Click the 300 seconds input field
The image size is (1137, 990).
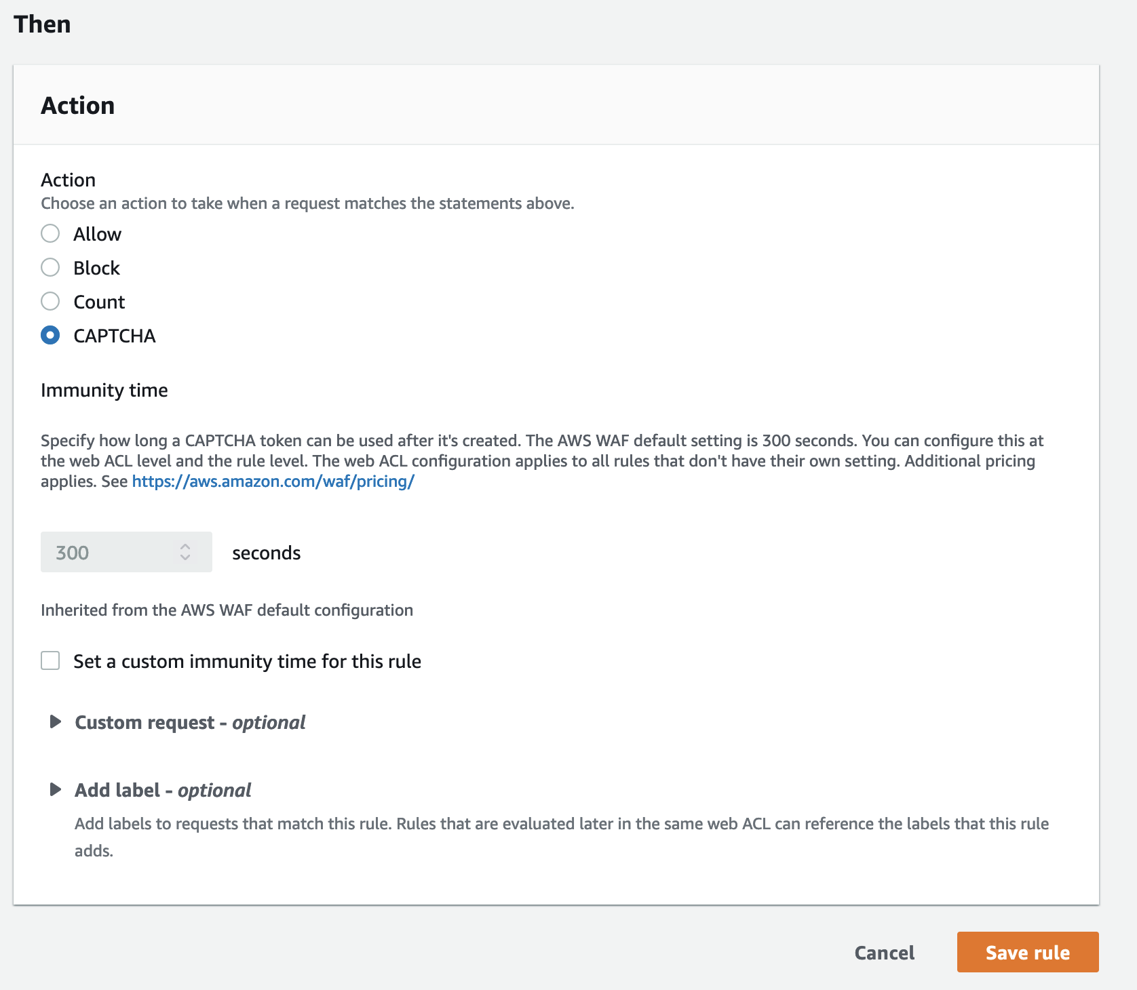[x=109, y=553]
